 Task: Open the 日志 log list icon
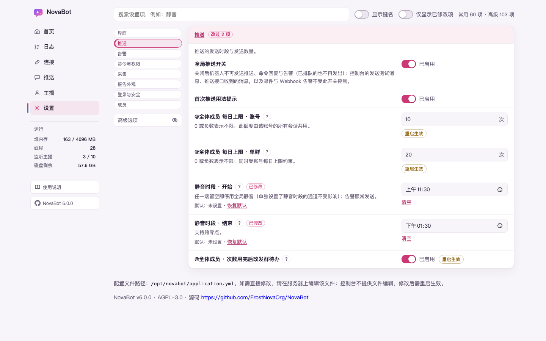pos(37,47)
